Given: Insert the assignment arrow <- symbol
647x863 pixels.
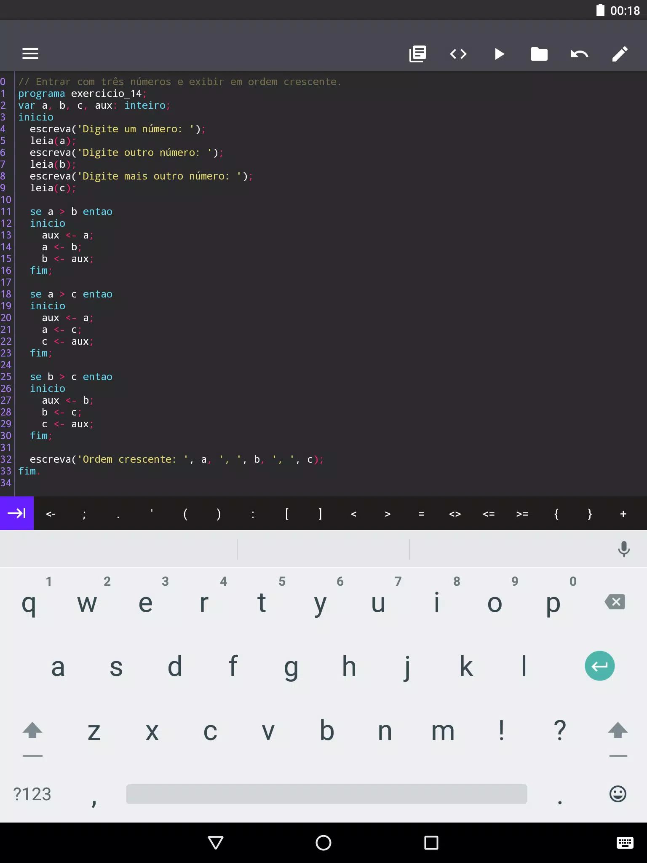Looking at the screenshot, I should 51,514.
